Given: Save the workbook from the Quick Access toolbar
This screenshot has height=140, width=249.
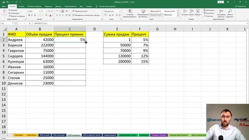Looking at the screenshot, I should pyautogui.click(x=4, y=2).
